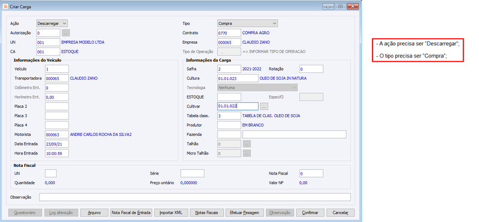Click the ESTOQUE input field in Informações da Carga
479x222 pixels.
click(229, 97)
